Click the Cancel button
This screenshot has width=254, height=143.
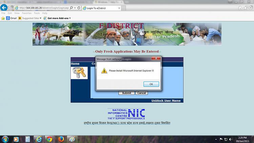pos(142,93)
